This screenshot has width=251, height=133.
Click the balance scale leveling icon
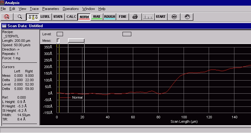tap(32, 17)
